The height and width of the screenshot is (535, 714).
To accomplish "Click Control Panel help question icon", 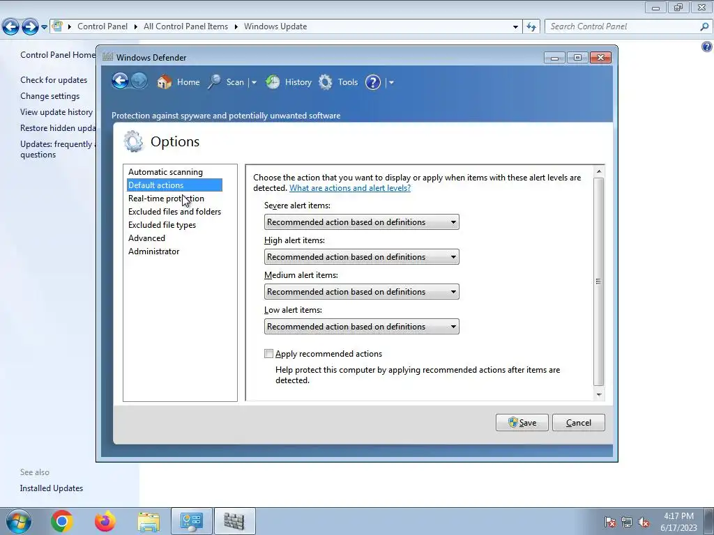I will [x=706, y=47].
